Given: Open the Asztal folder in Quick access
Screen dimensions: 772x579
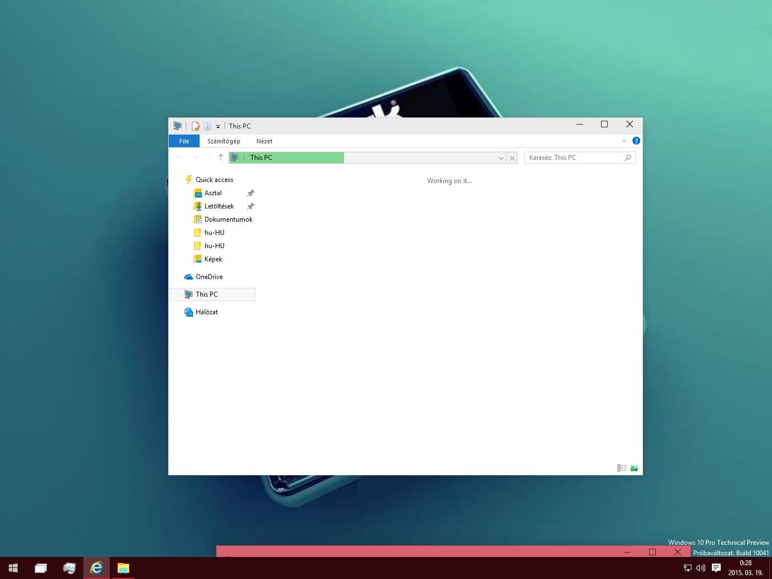Looking at the screenshot, I should (x=213, y=193).
